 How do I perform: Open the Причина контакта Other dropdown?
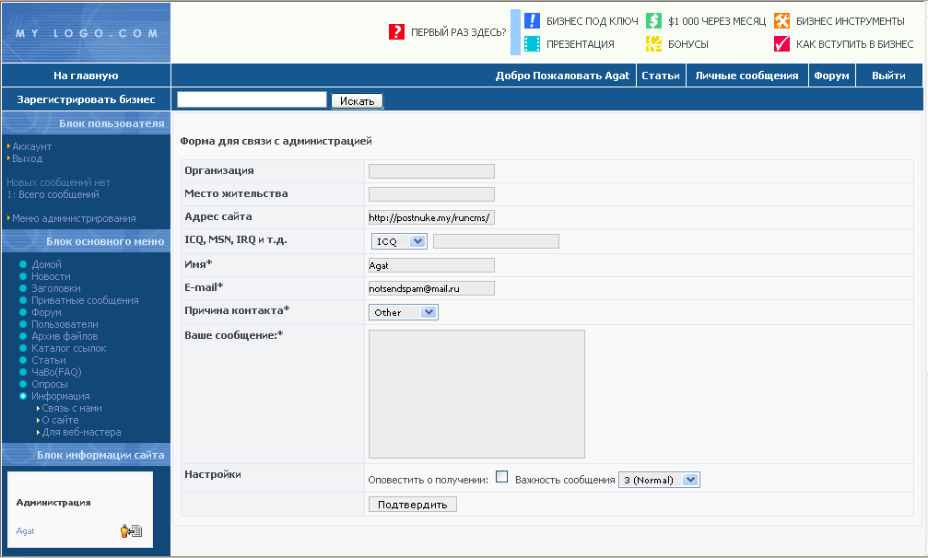click(x=403, y=312)
